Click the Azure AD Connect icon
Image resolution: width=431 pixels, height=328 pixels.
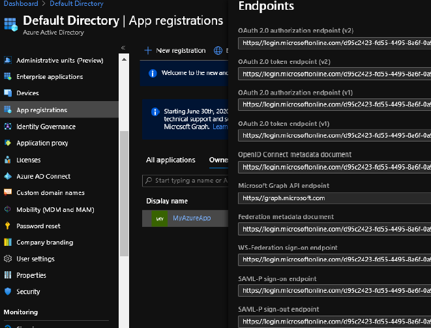8,176
